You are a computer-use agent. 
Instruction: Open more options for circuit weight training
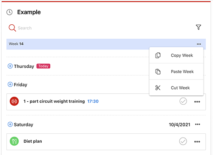[197, 102]
